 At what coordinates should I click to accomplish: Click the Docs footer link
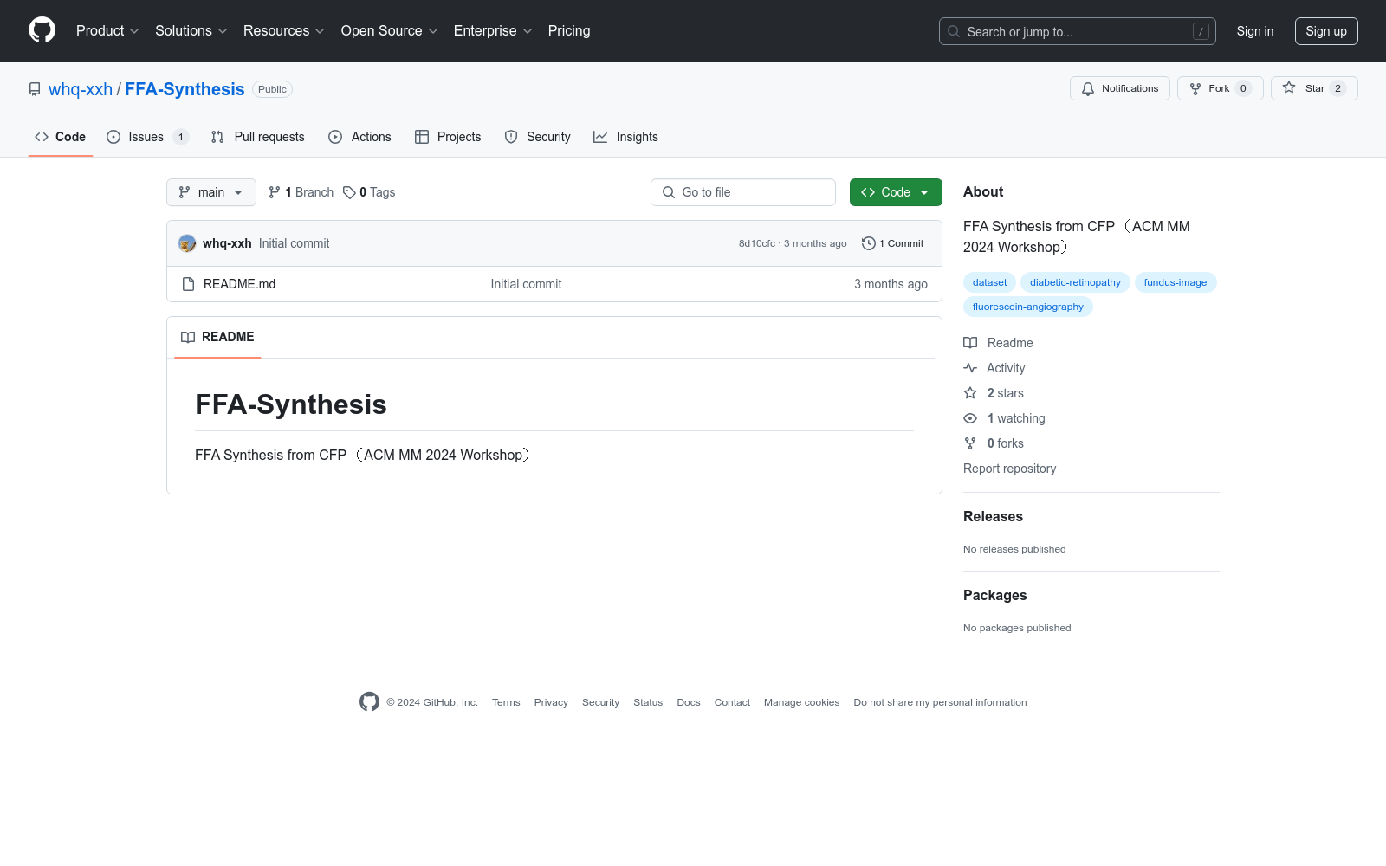(x=689, y=702)
